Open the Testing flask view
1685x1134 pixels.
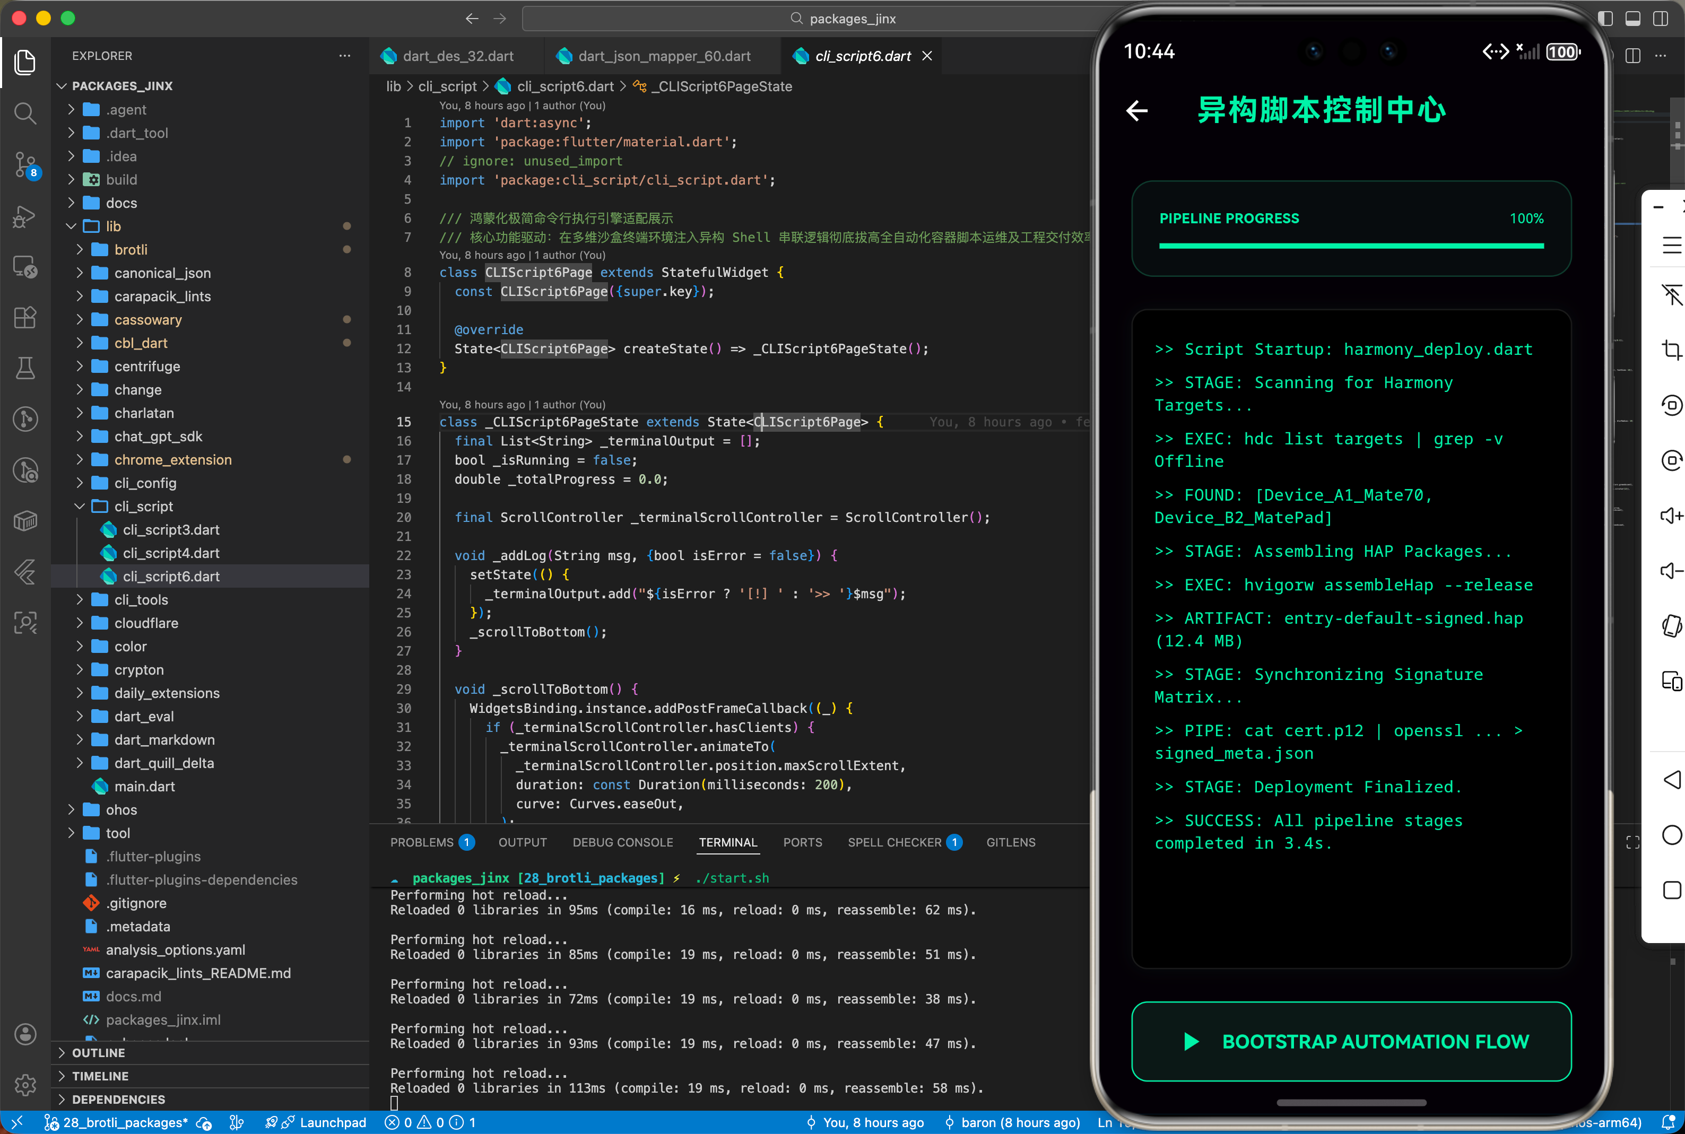coord(25,368)
